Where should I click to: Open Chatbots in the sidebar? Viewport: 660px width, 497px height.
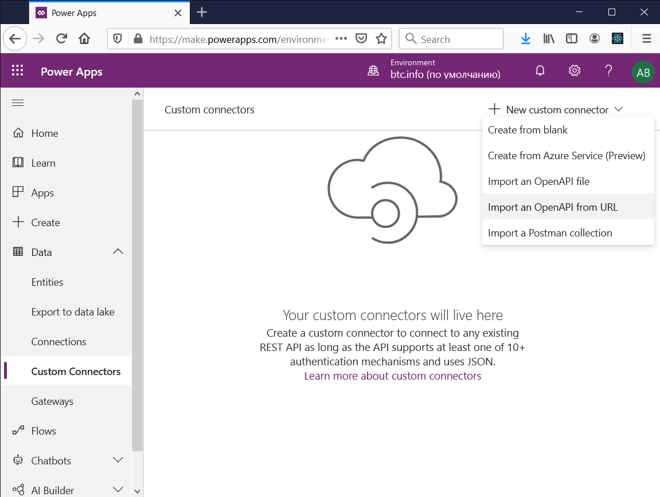pos(66,461)
